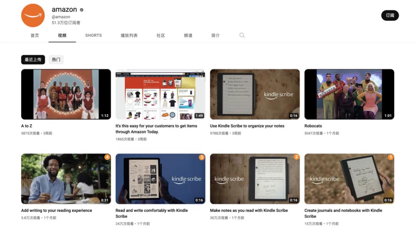Click the verified badge next to amazon
Screen dimensions: 416x232
[81, 10]
